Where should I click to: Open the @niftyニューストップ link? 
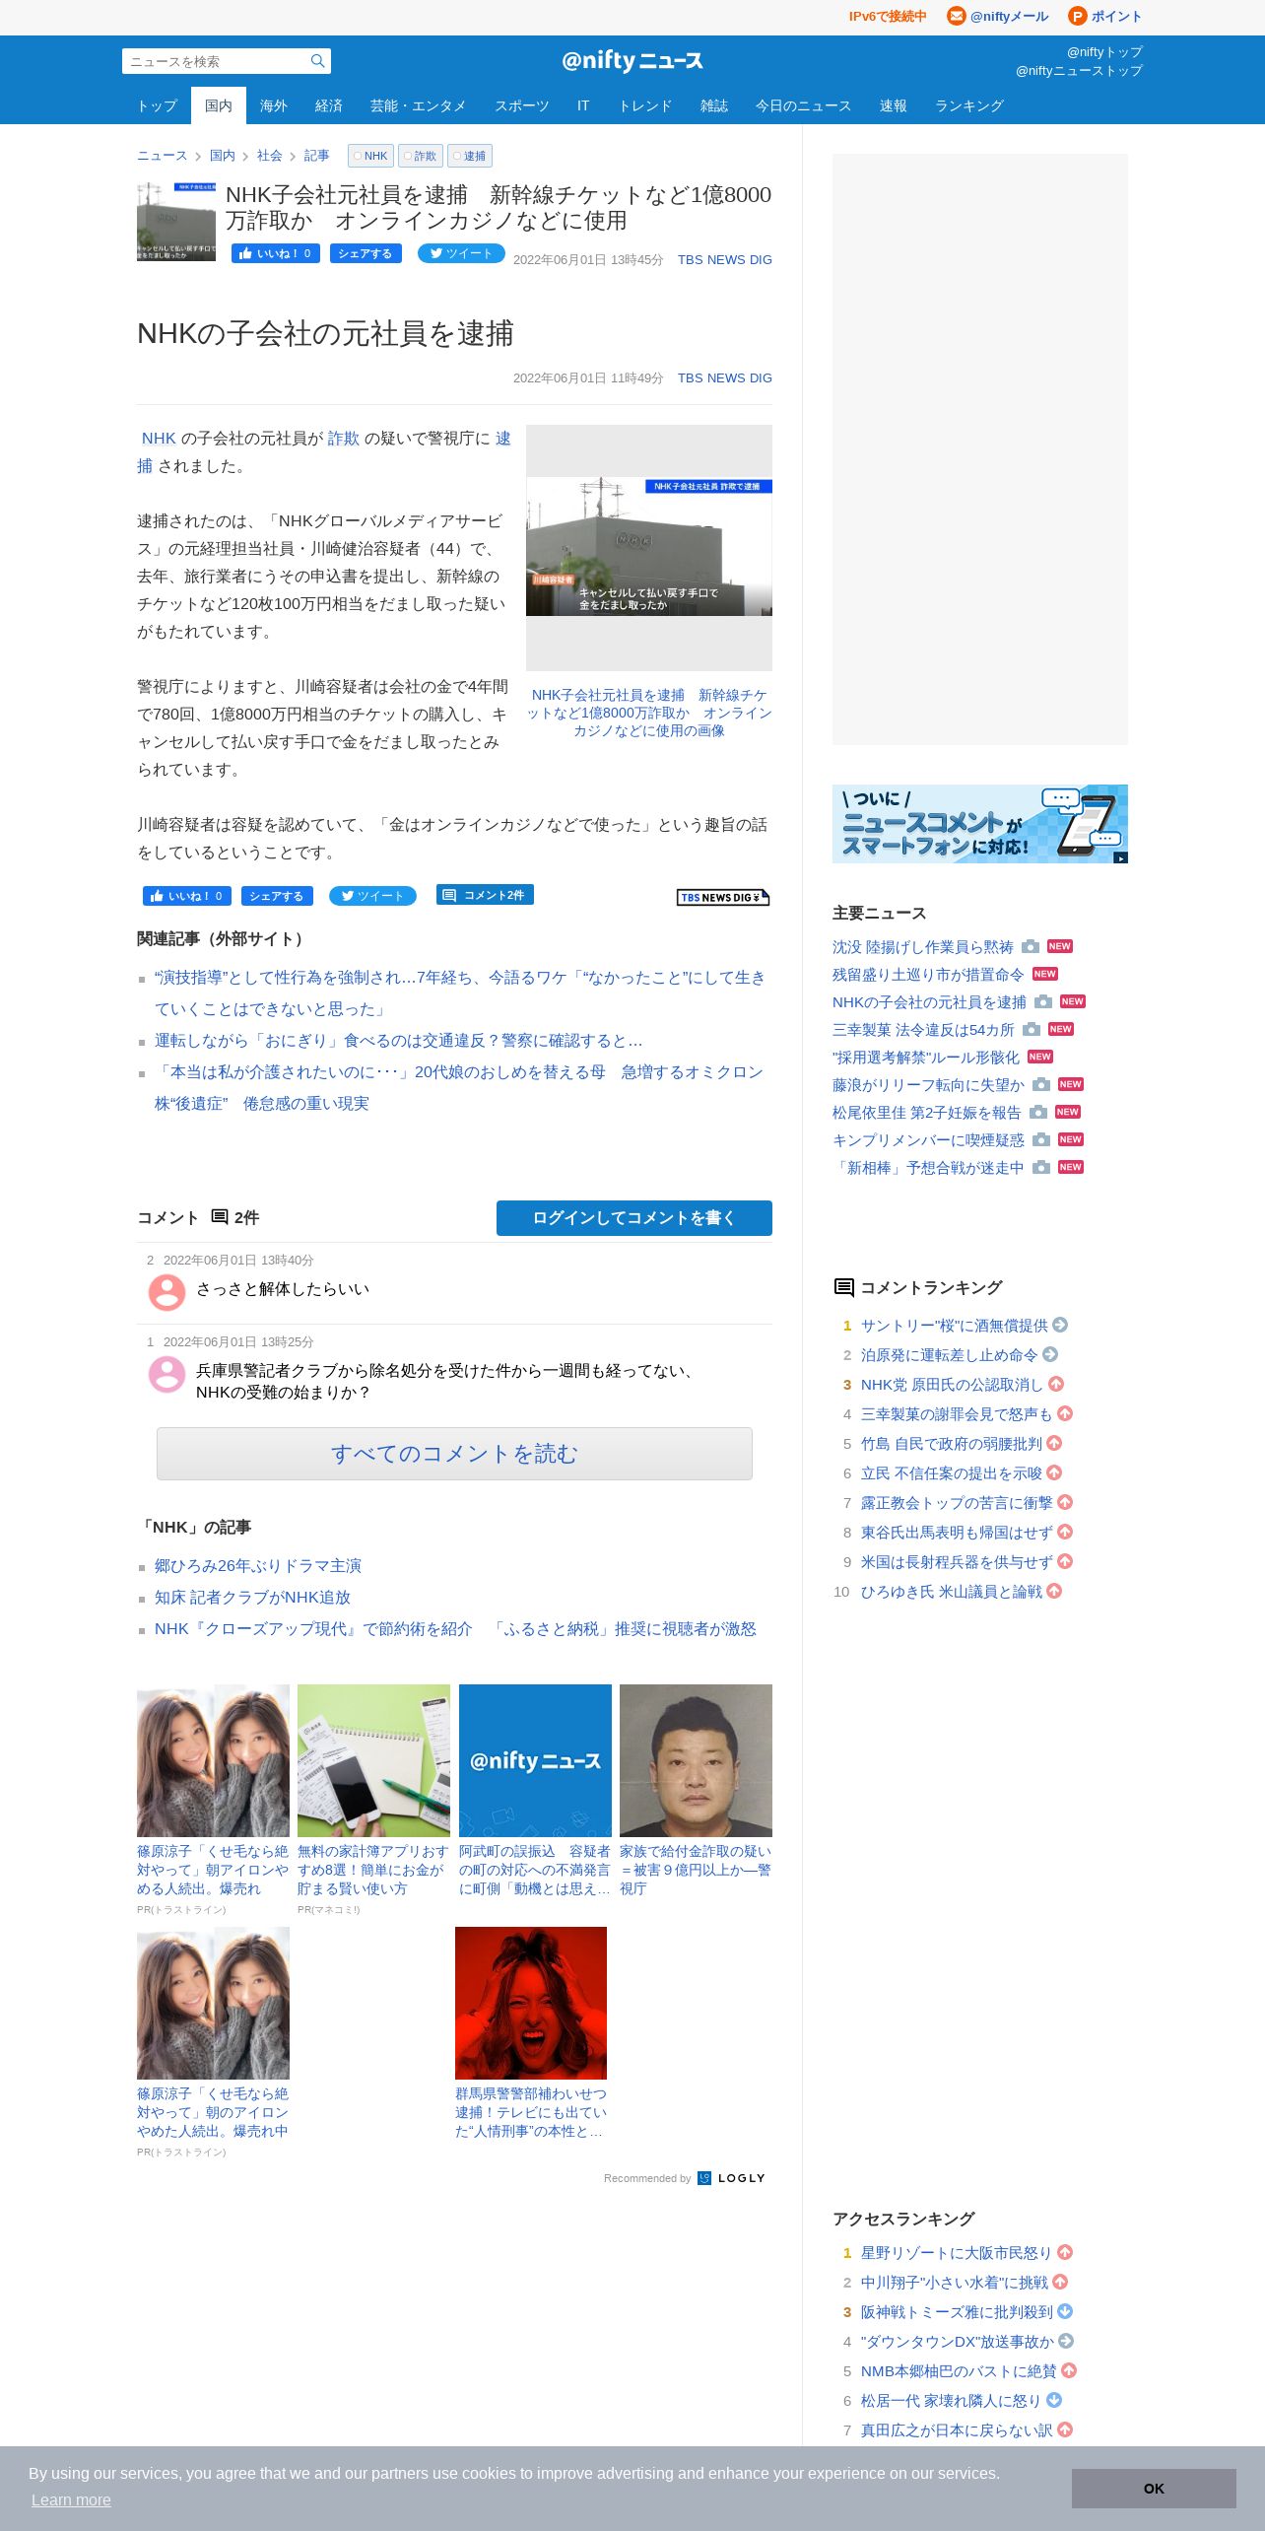pos(1079,71)
